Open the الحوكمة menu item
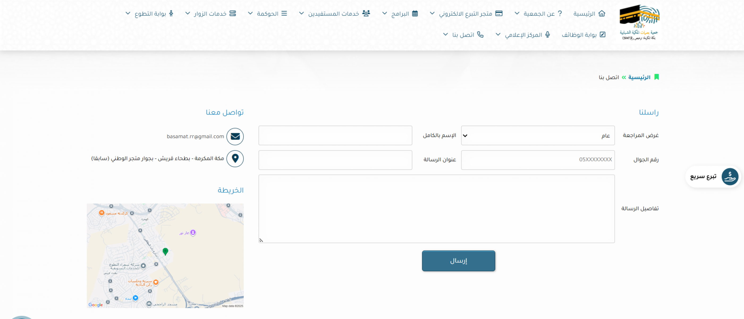Image resolution: width=744 pixels, height=319 pixels. [268, 14]
